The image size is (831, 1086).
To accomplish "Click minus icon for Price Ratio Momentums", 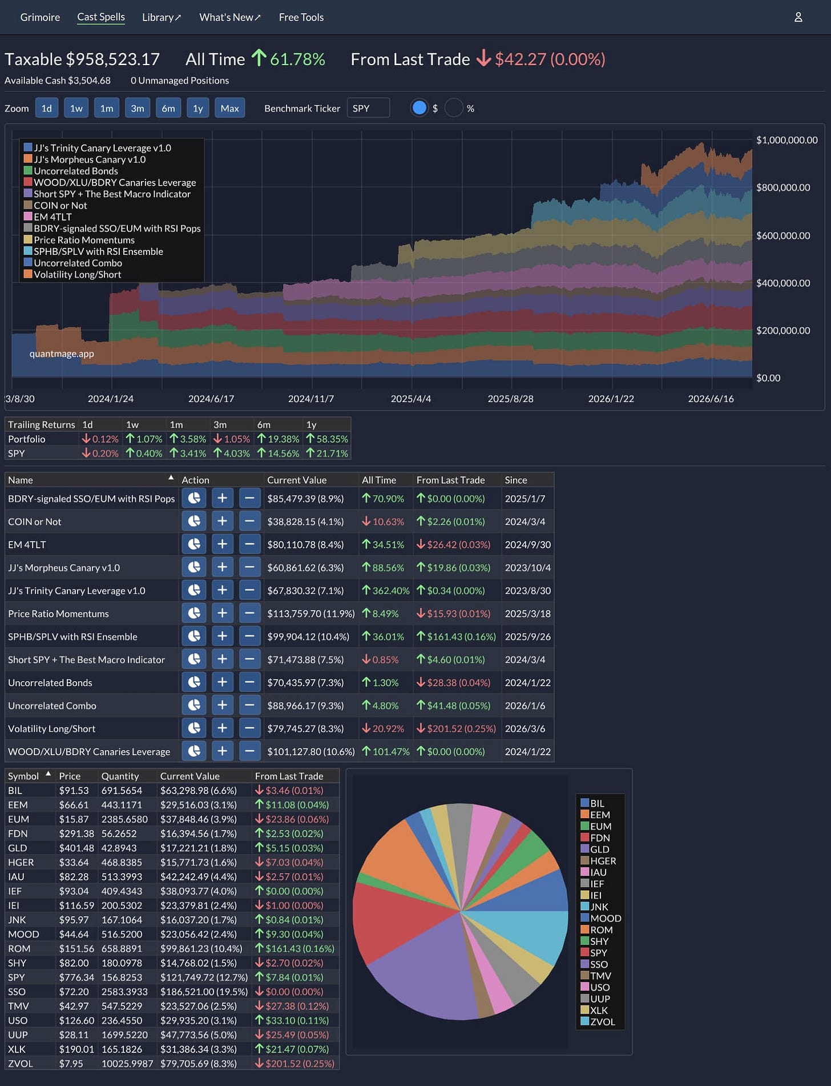I will (x=249, y=613).
